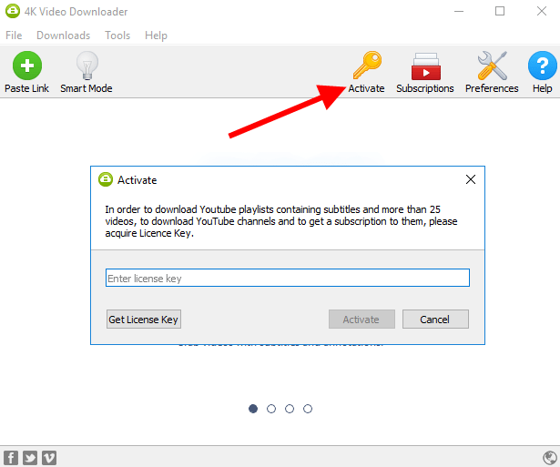Screen dimensions: 560x467
Task: Click the Activate button in dialog
Action: (361, 320)
